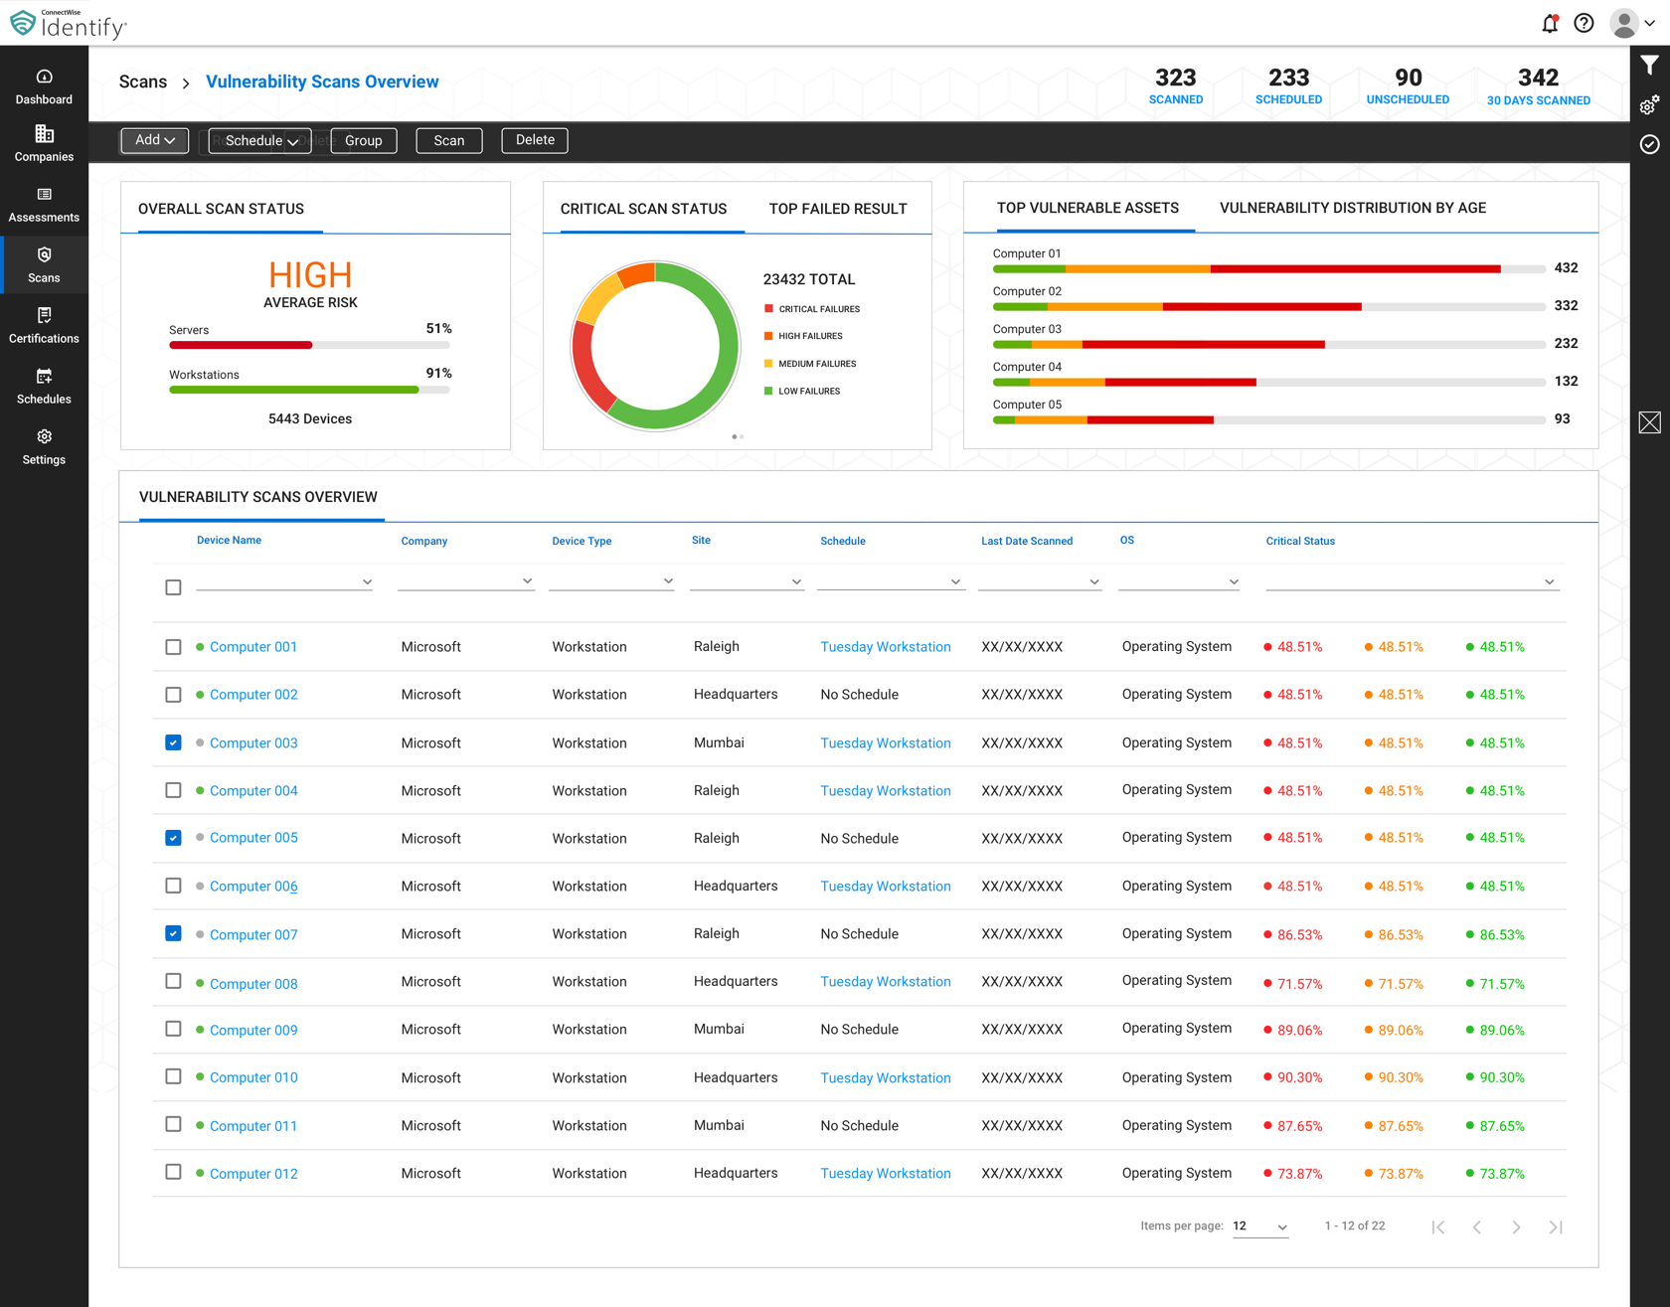Uncheck the Computer 005 row checkbox
This screenshot has width=1670, height=1307.
pyautogui.click(x=173, y=838)
